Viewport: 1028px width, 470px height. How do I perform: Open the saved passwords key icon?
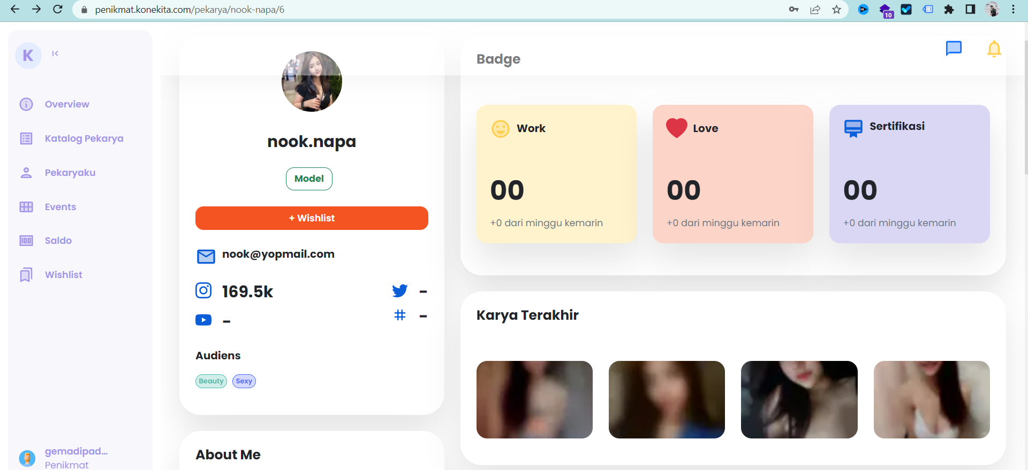(x=793, y=9)
